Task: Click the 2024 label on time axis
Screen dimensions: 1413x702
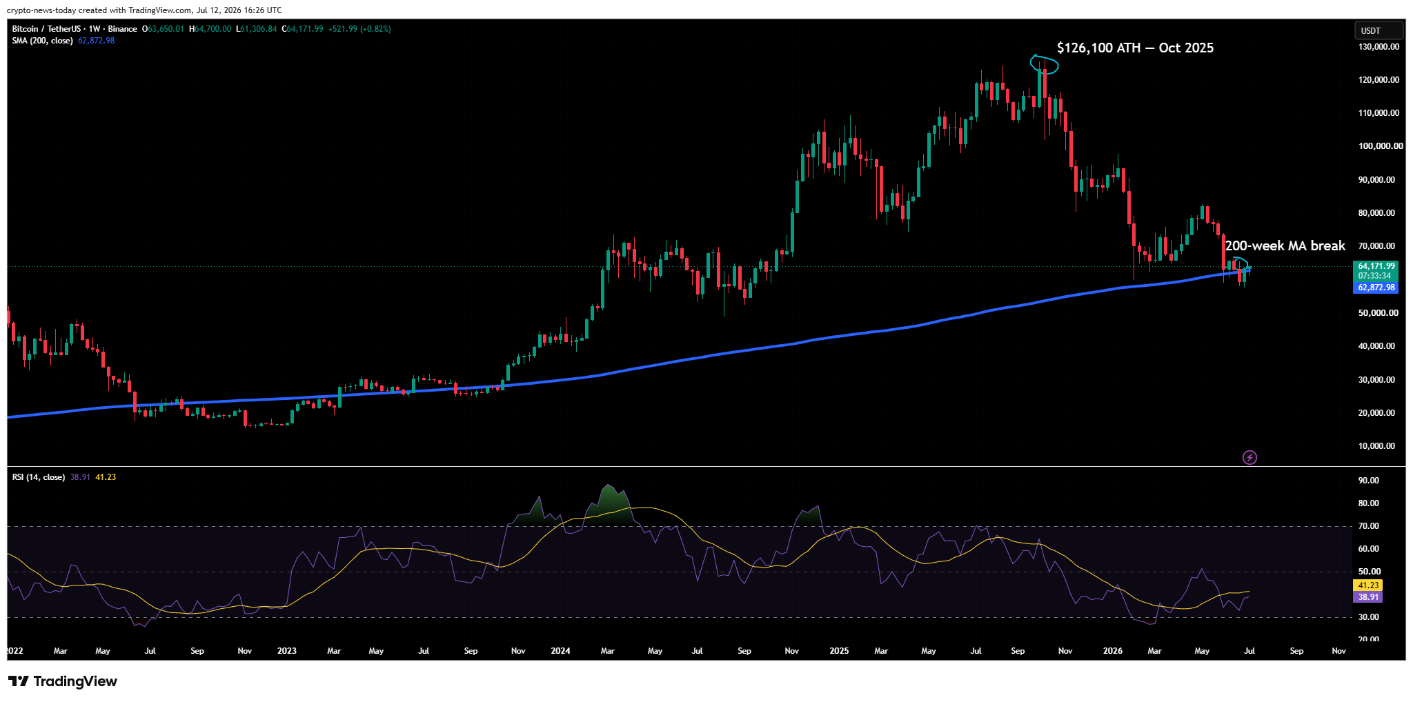Action: click(x=560, y=651)
